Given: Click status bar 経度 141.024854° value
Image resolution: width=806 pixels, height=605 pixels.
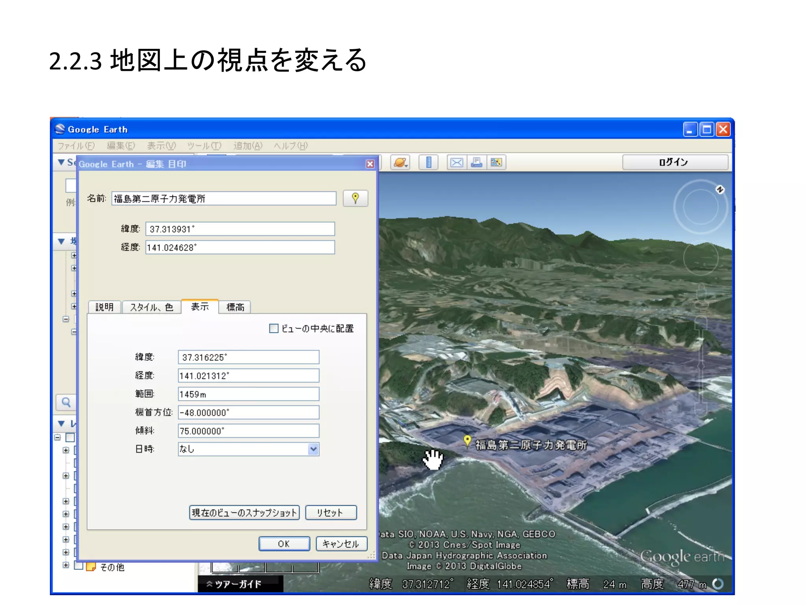Looking at the screenshot, I should tap(525, 584).
